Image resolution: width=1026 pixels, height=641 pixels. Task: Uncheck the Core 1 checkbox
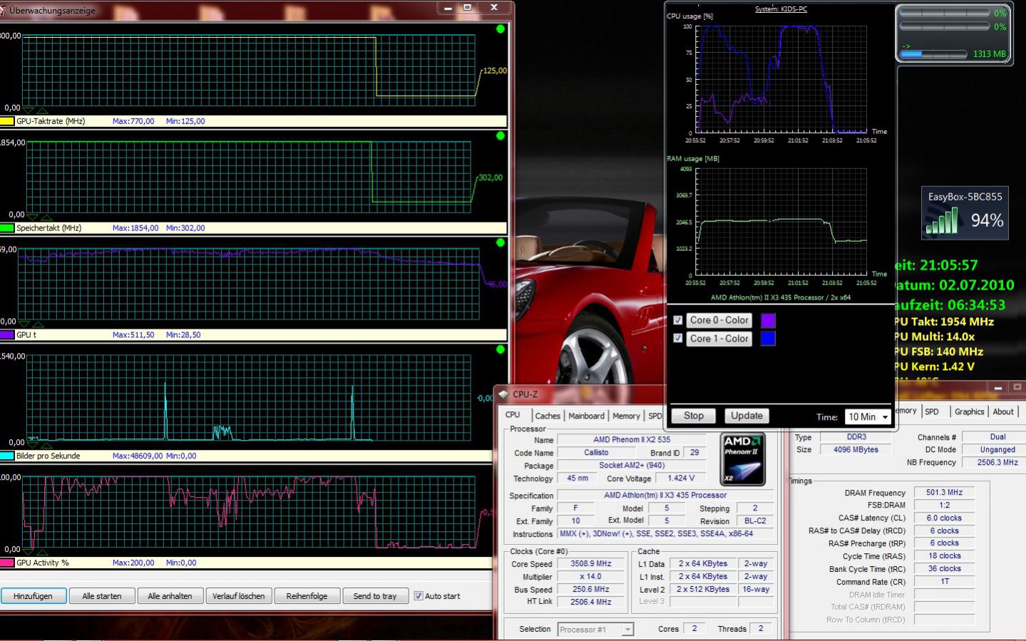pos(678,339)
